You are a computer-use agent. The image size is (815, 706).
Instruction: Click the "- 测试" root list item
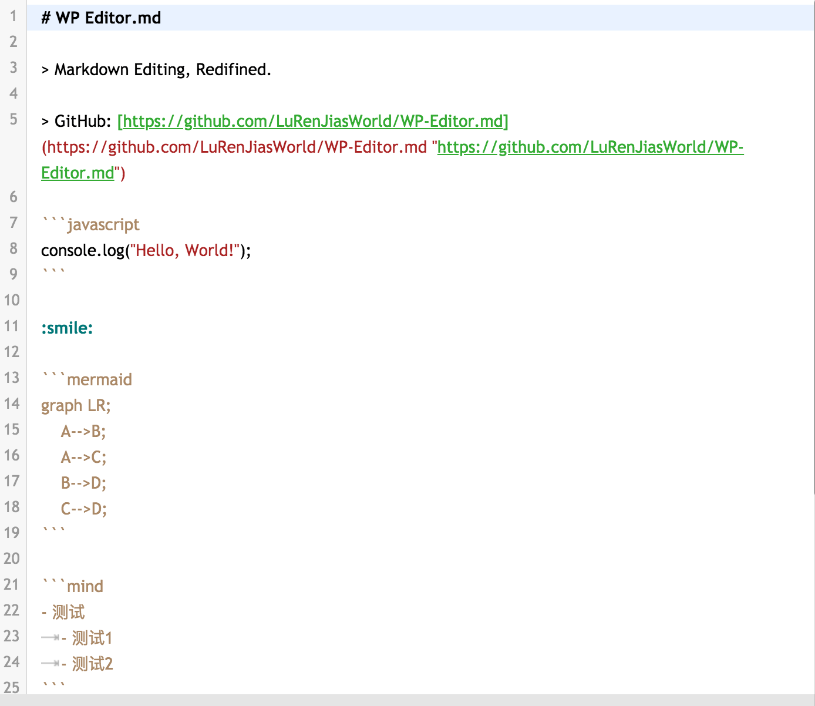click(63, 612)
